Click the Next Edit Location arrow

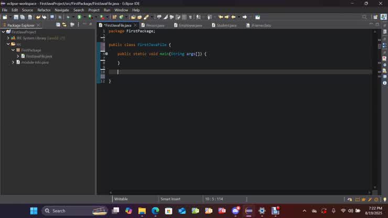pos(227,17)
